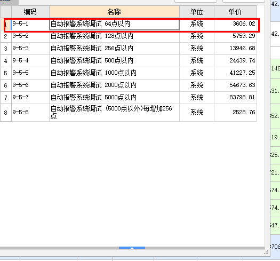Click row number 5 header
This screenshot has width=280, height=261.
pyautogui.click(x=6, y=73)
